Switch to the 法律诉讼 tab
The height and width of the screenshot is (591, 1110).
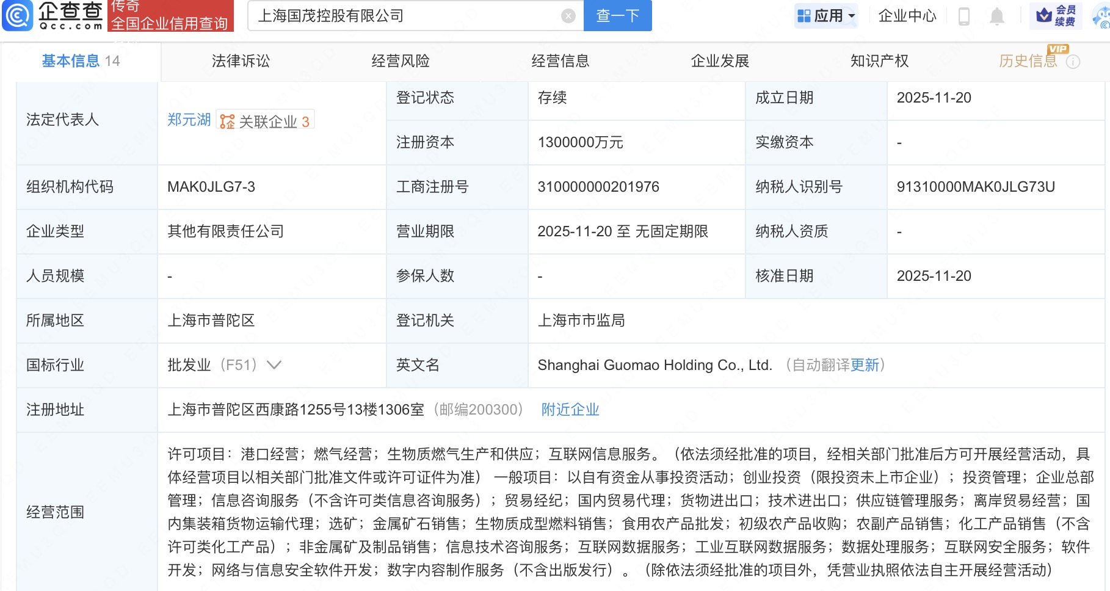pyautogui.click(x=239, y=60)
